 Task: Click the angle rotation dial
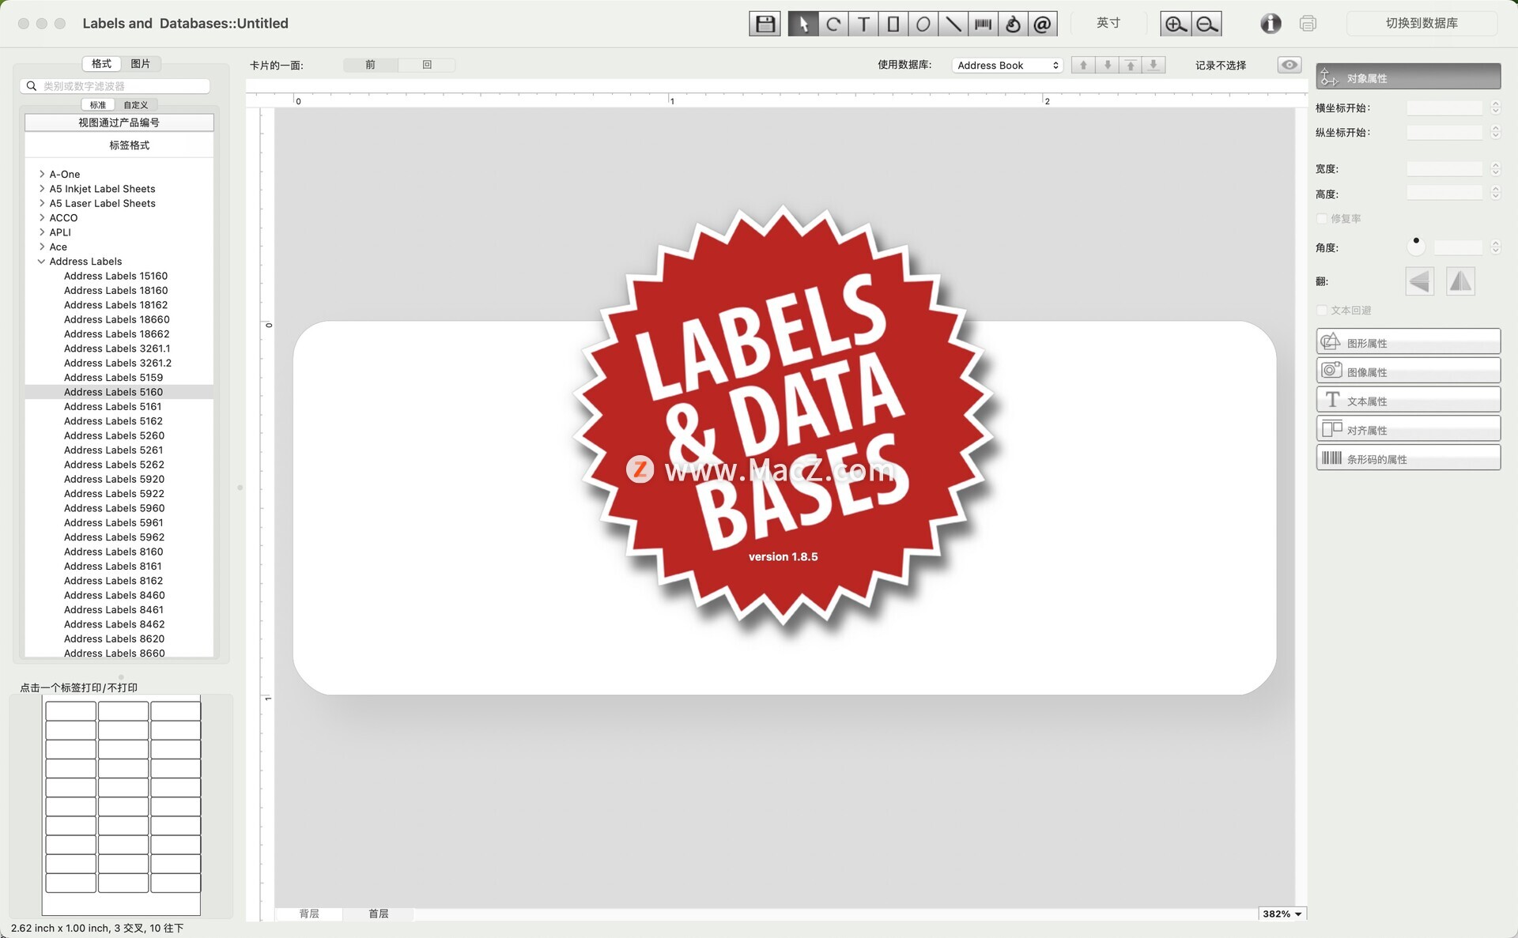[1416, 247]
